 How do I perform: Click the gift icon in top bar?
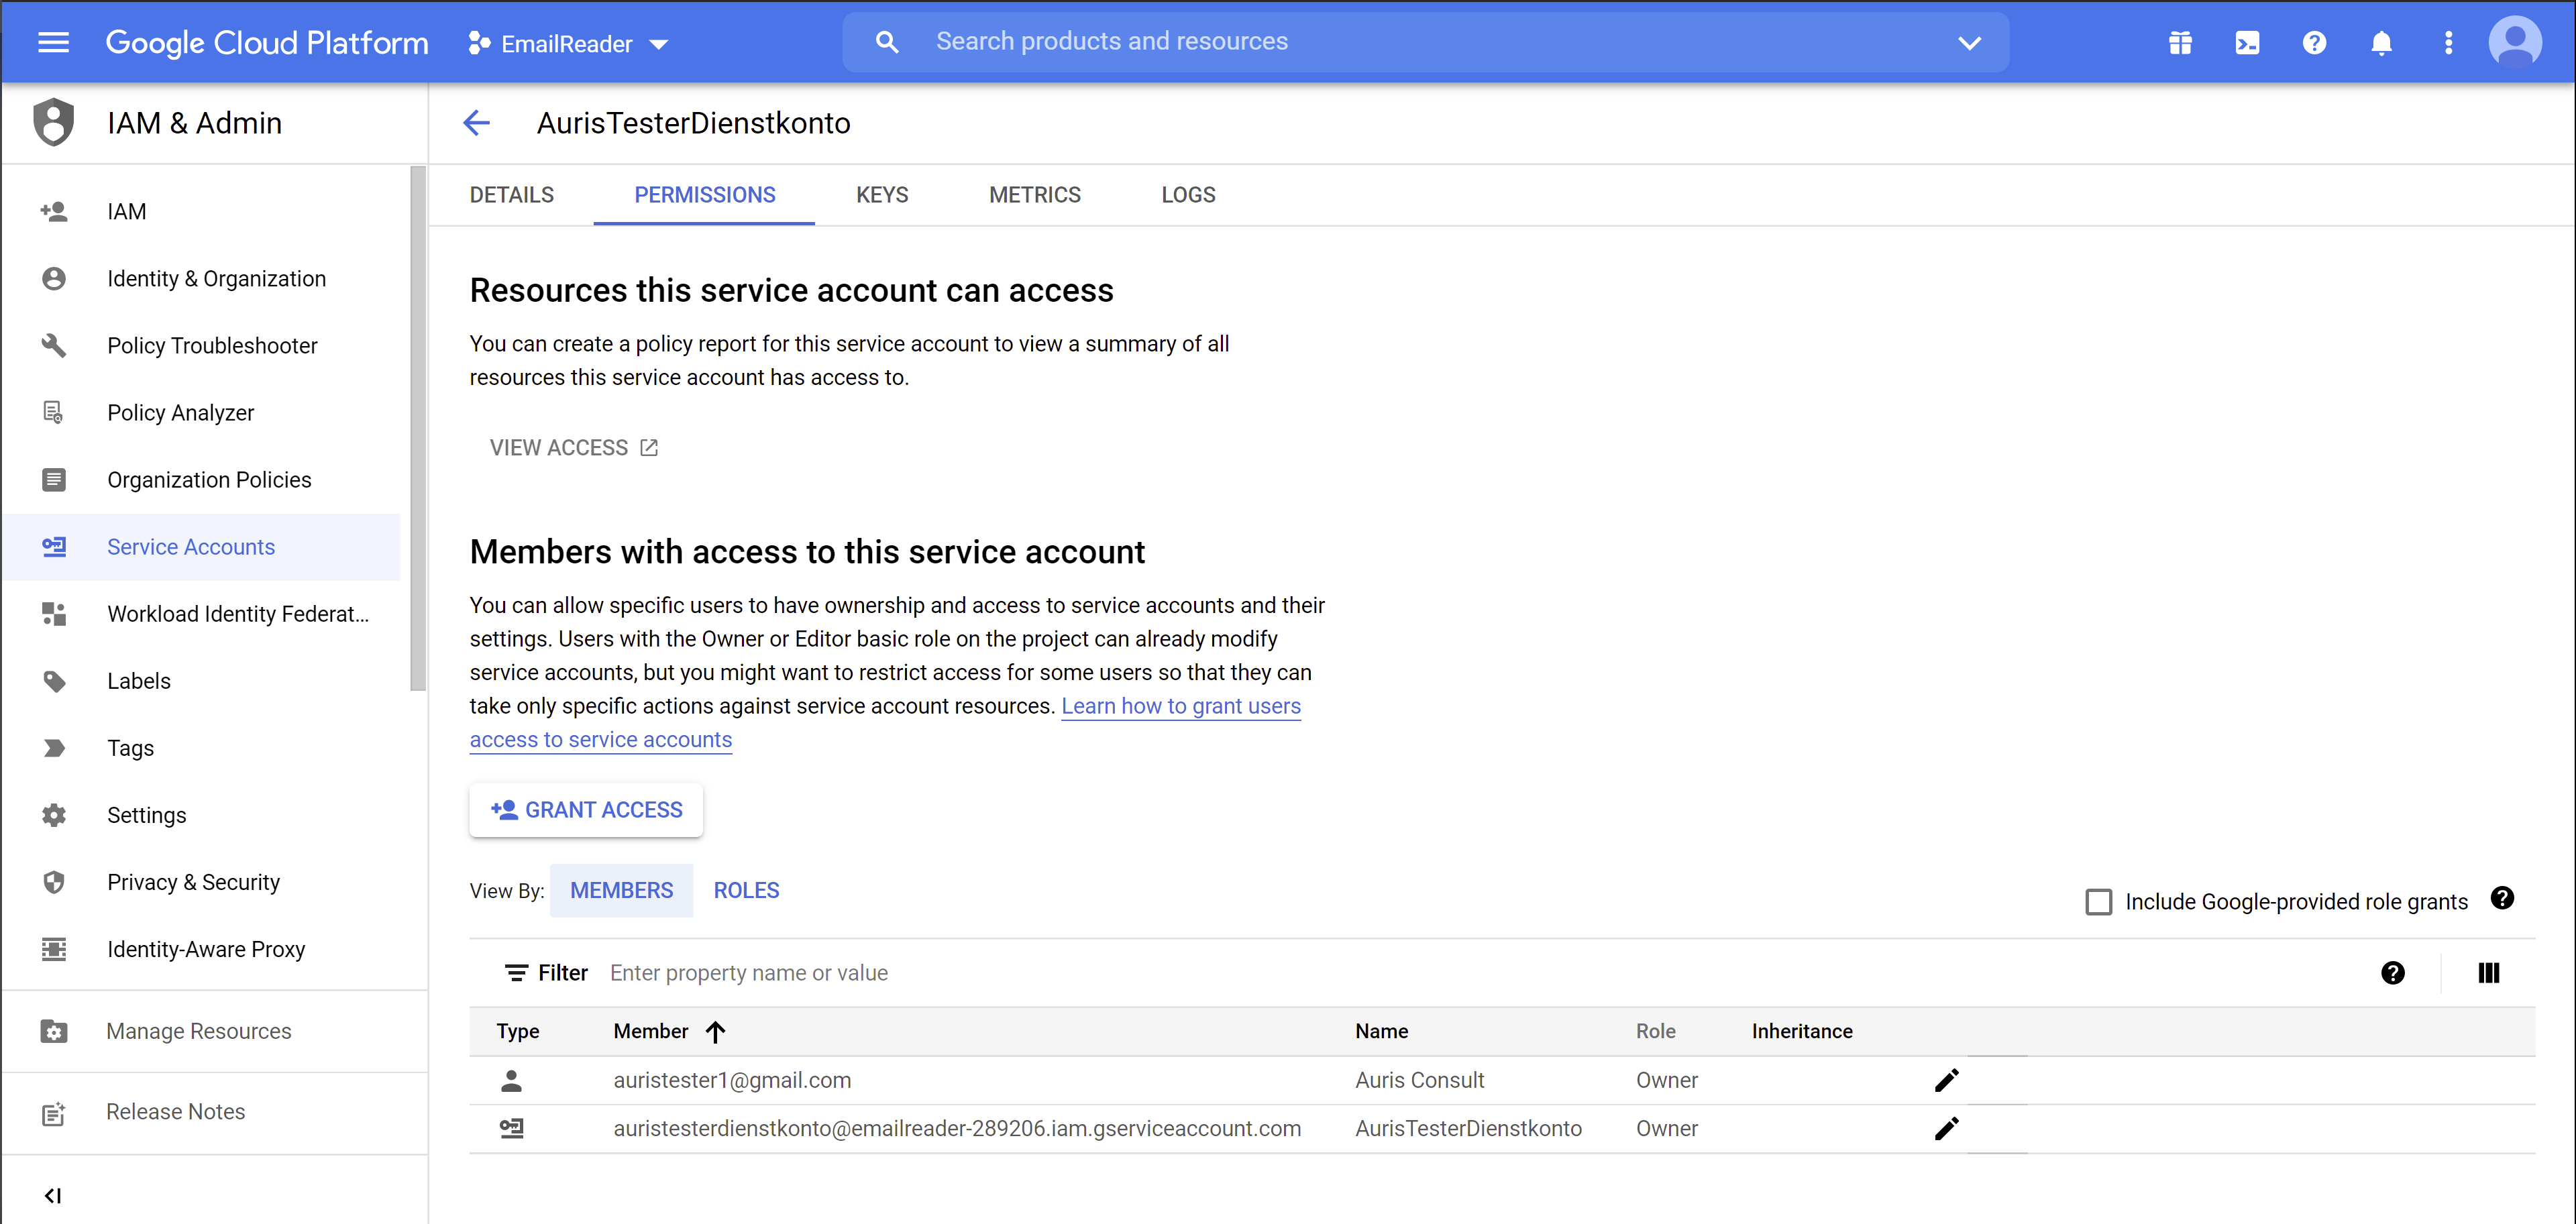tap(2180, 43)
